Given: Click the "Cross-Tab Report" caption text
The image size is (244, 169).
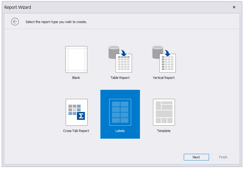Looking at the screenshot, I should tap(76, 131).
